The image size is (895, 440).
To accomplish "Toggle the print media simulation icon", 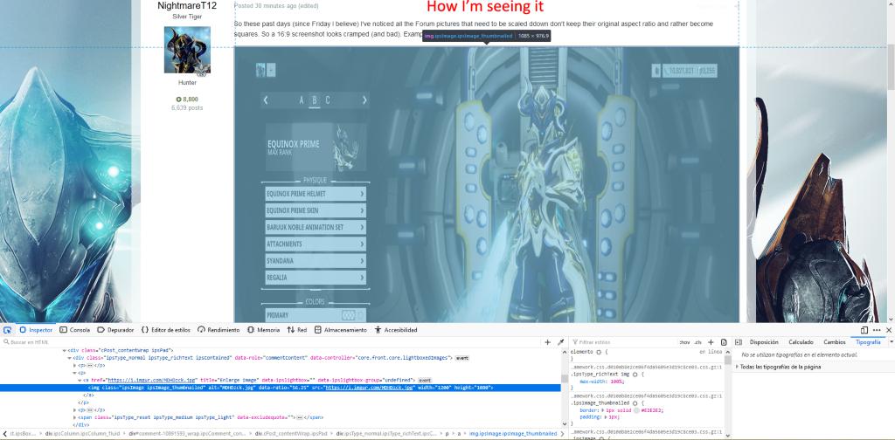I will point(724,342).
